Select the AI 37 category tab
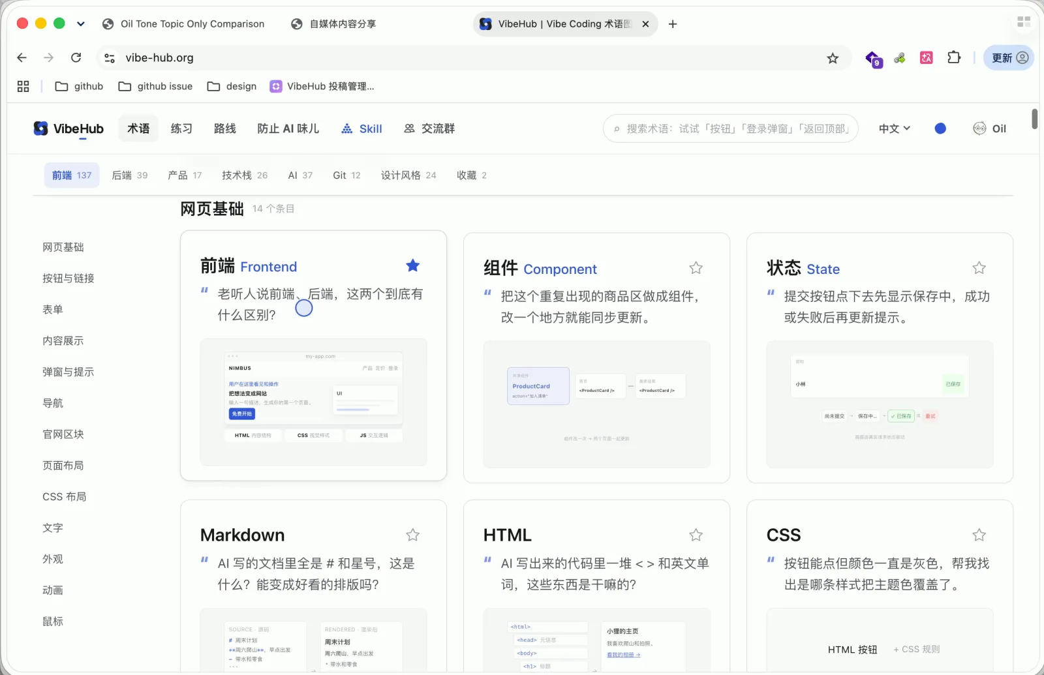The image size is (1044, 675). pos(300,175)
